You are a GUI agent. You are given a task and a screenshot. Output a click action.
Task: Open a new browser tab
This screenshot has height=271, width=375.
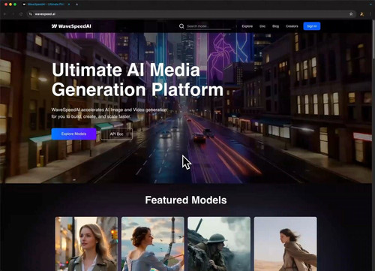click(x=76, y=5)
